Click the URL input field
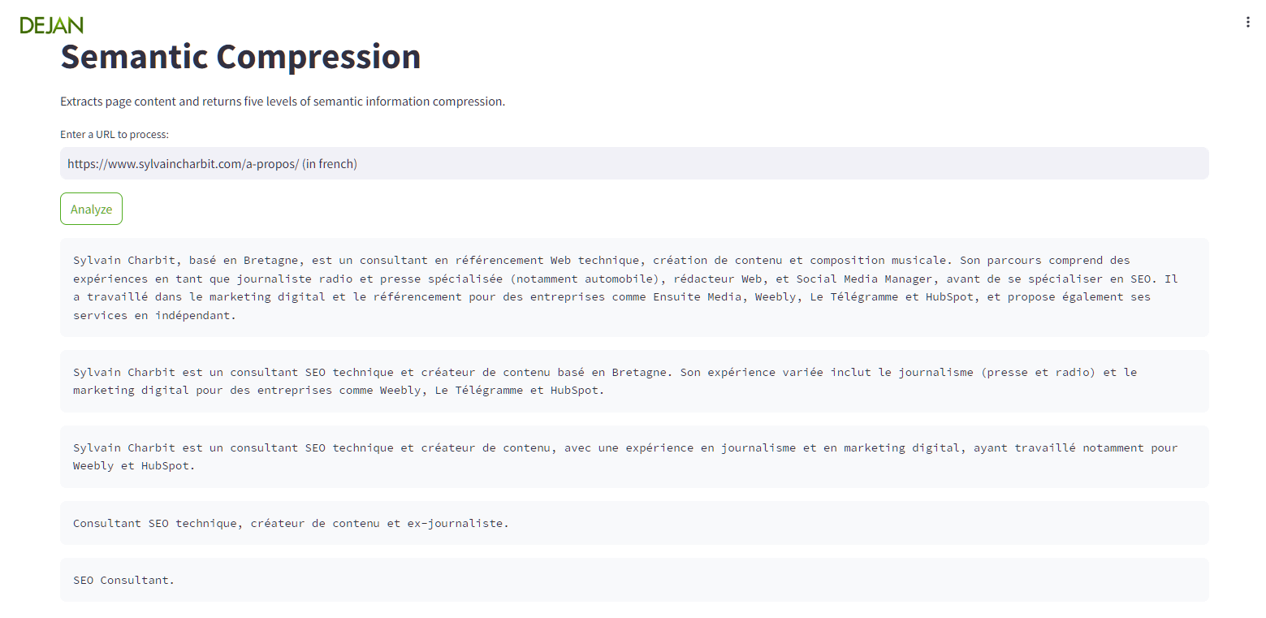Screen dimensions: 1266x618 (634, 163)
